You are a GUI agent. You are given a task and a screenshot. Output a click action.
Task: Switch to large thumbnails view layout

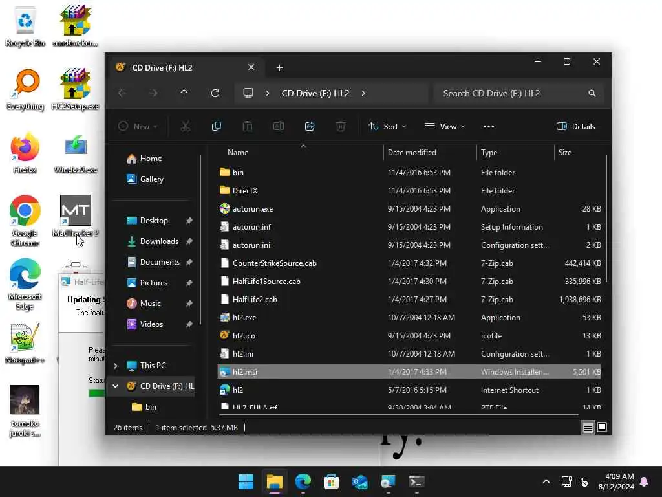pyautogui.click(x=602, y=427)
